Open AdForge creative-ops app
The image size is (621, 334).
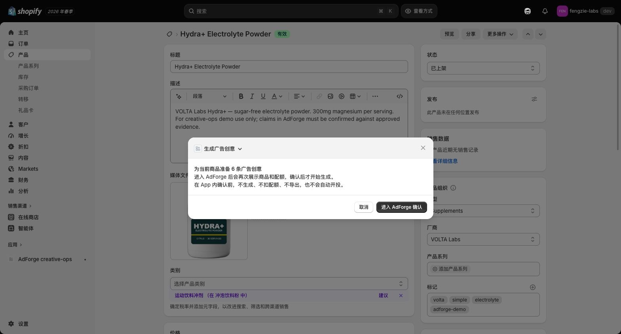point(47,259)
